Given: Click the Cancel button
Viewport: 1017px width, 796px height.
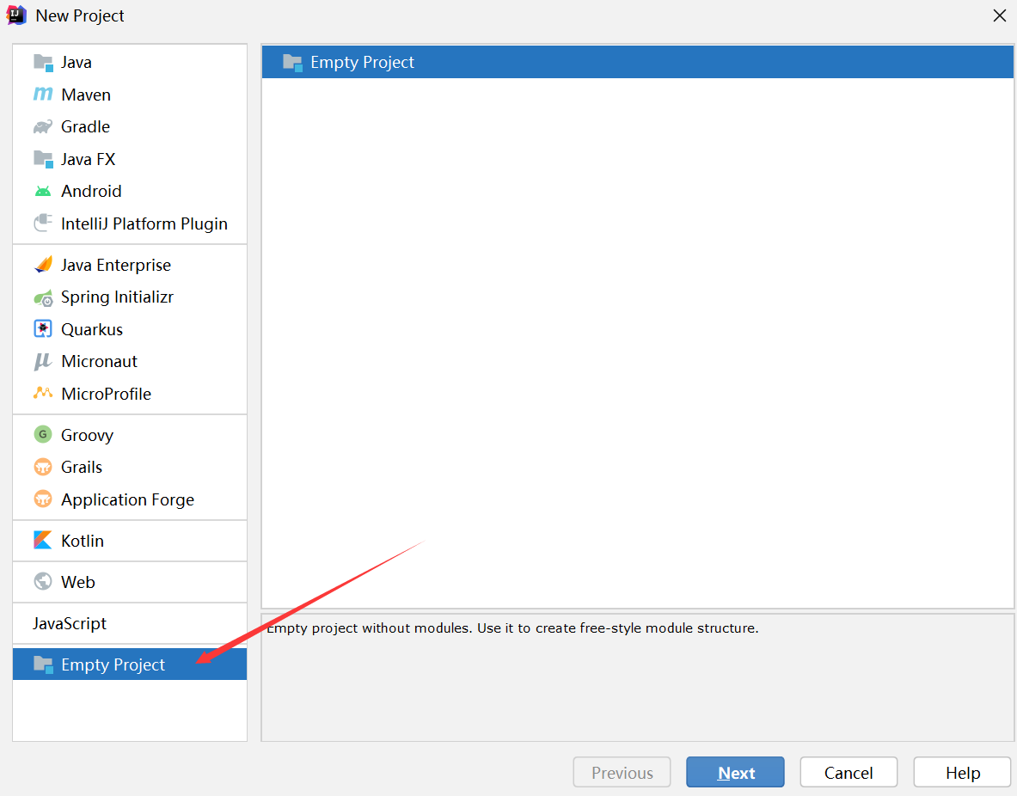Looking at the screenshot, I should click(849, 772).
